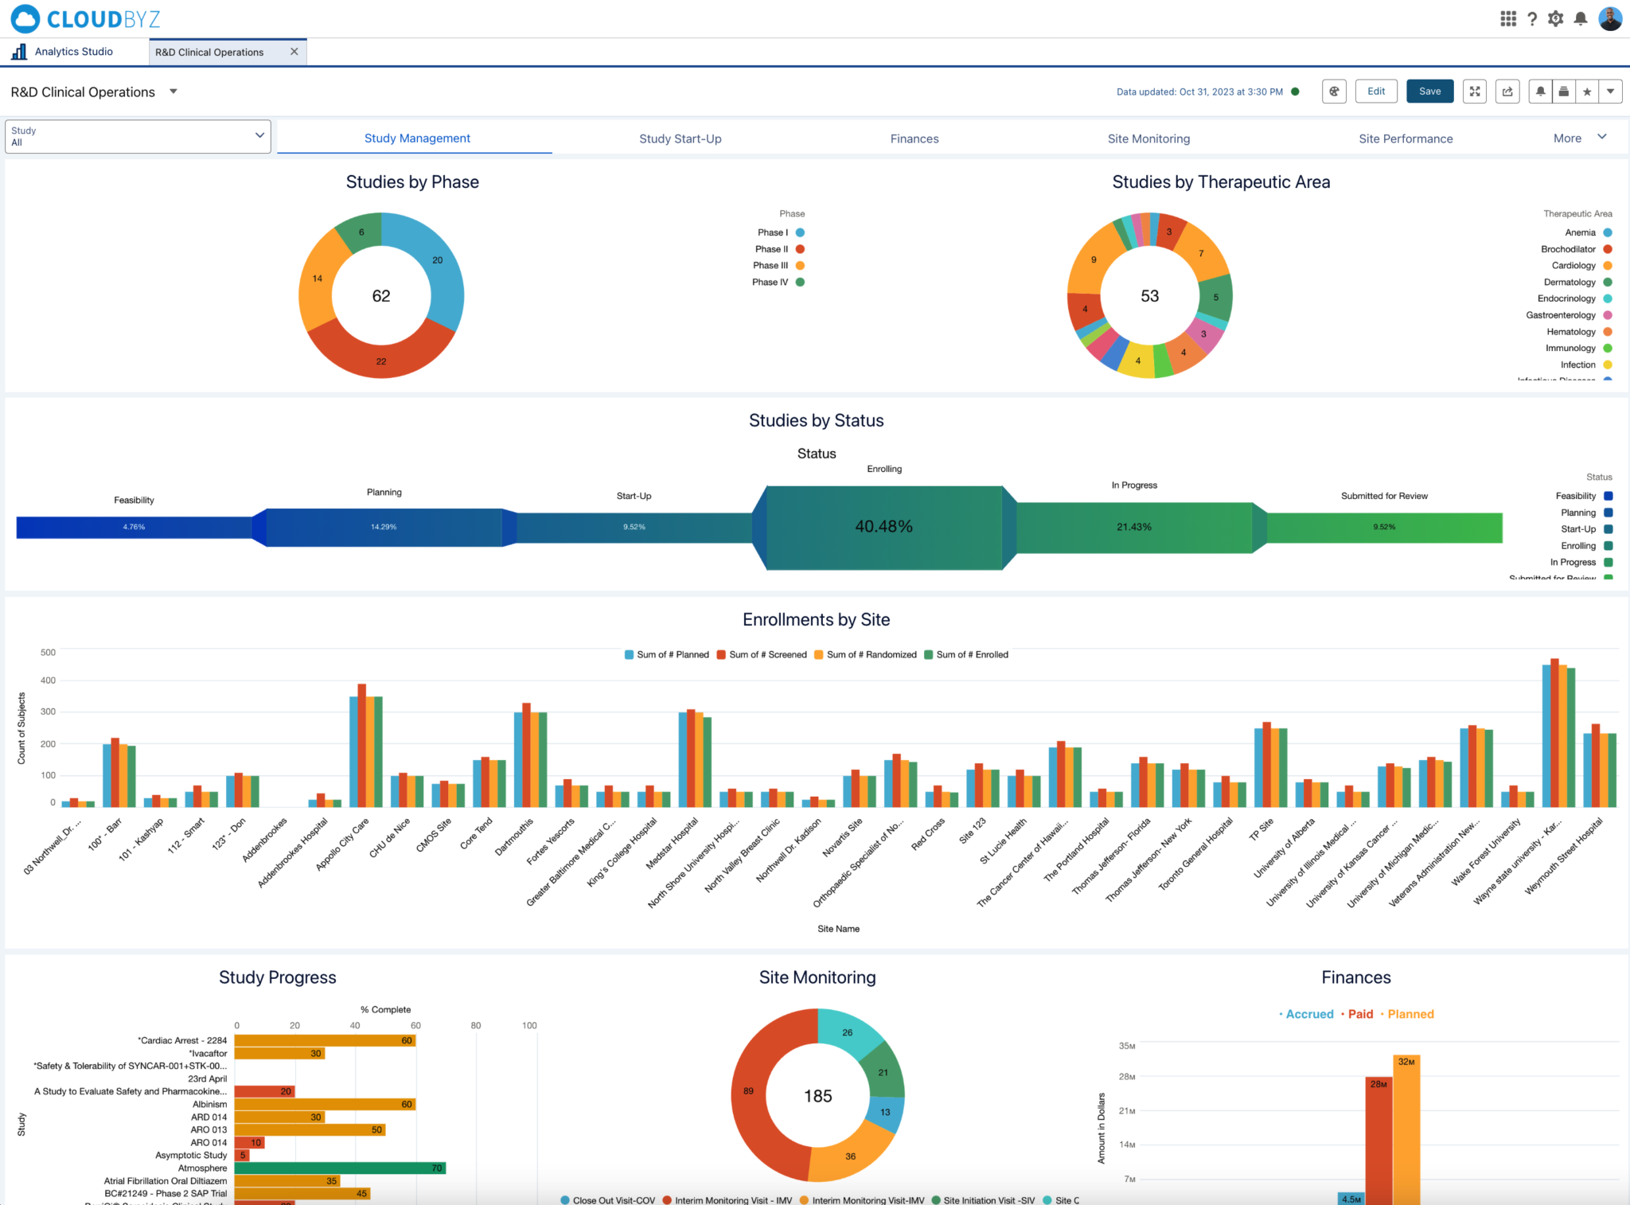Click the share dashboard icon

click(x=1507, y=91)
